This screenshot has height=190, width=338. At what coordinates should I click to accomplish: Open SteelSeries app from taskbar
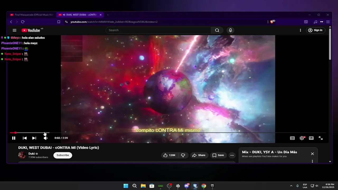click(x=178, y=186)
